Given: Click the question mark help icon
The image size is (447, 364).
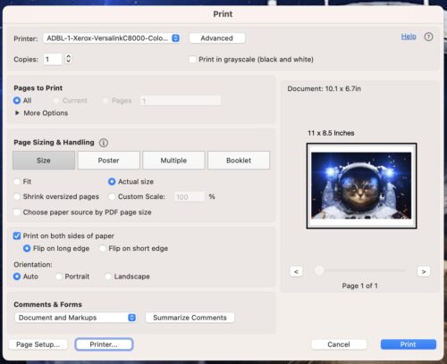Looking at the screenshot, I should [x=428, y=37].
